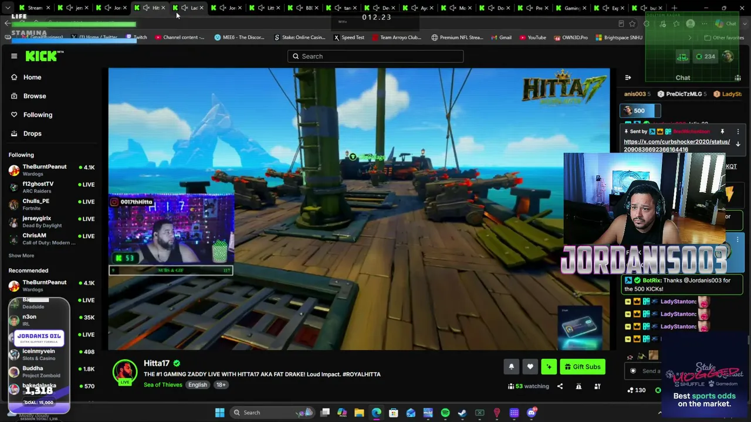This screenshot has height=422, width=751.
Task: Follow channel with heart button
Action: click(x=530, y=367)
